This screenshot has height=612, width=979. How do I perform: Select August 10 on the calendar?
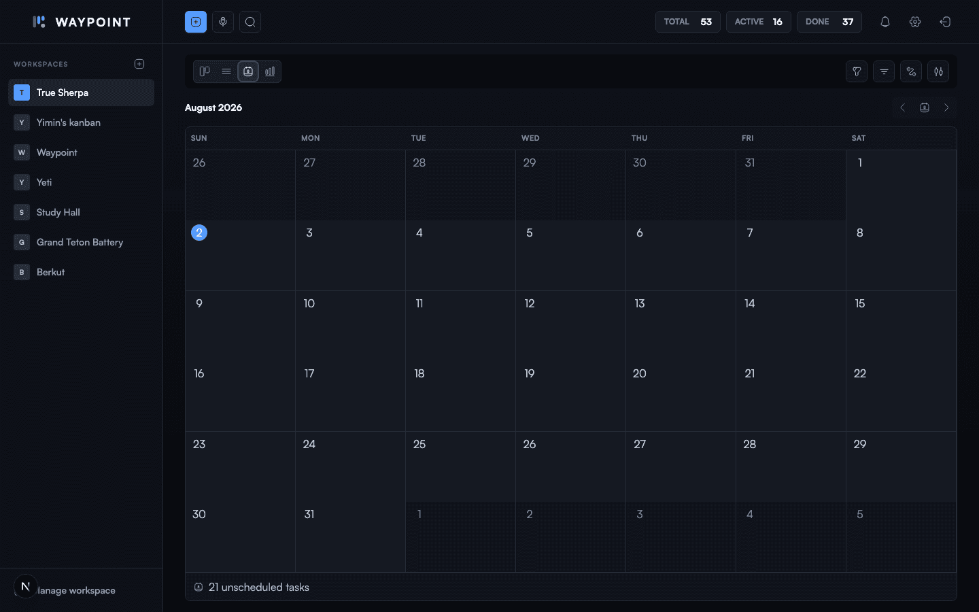(x=350, y=326)
